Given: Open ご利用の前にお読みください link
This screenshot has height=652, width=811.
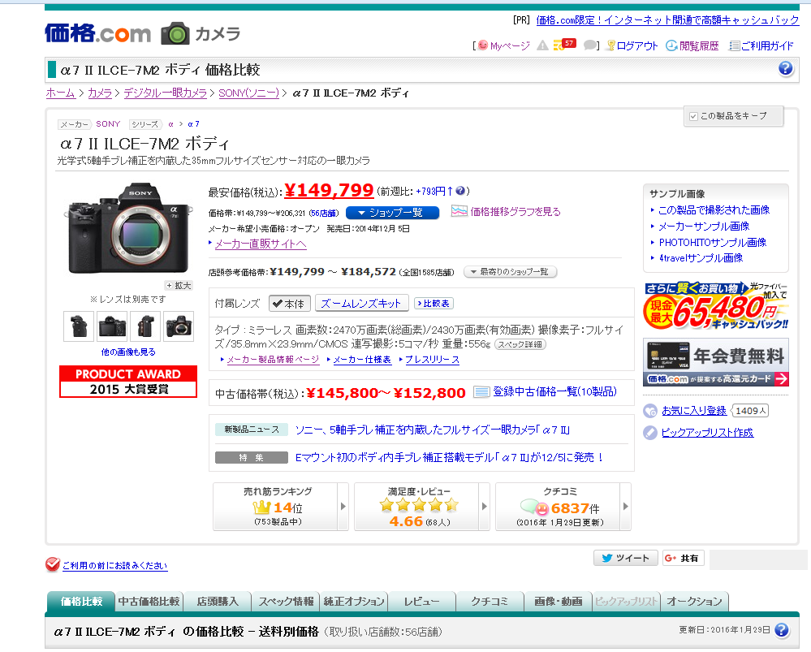Looking at the screenshot, I should tap(114, 566).
